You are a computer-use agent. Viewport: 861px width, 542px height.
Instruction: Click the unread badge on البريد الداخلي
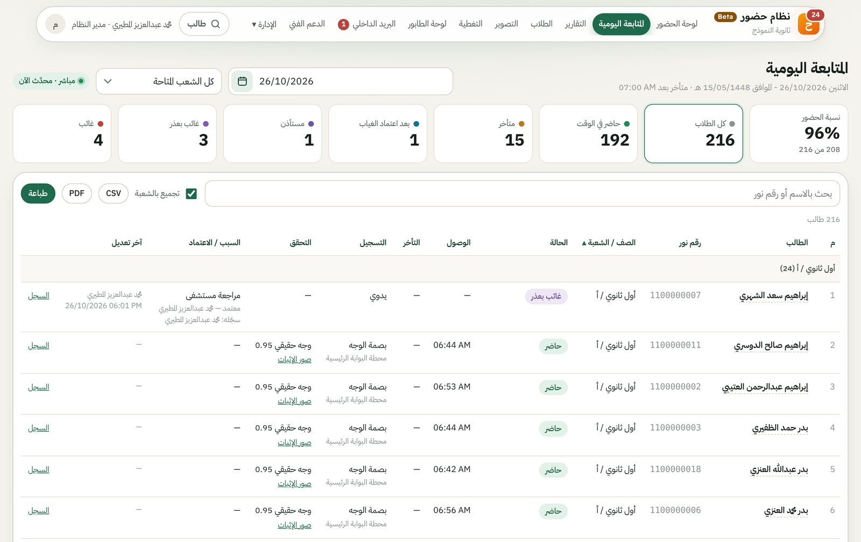coord(343,24)
